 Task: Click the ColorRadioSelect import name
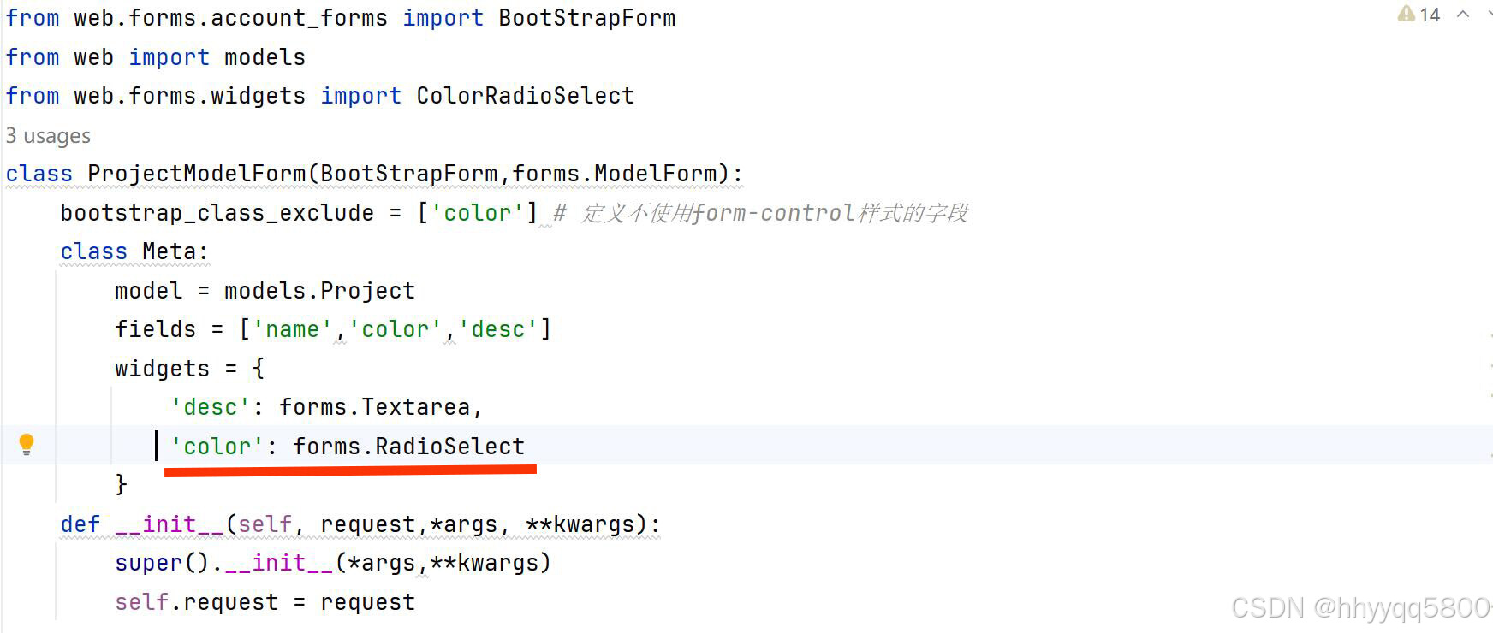tap(525, 96)
